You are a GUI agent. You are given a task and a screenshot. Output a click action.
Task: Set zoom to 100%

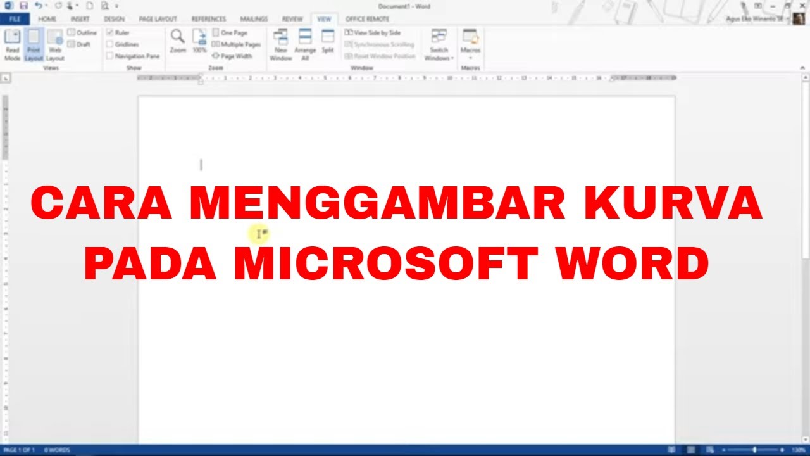pyautogui.click(x=199, y=41)
